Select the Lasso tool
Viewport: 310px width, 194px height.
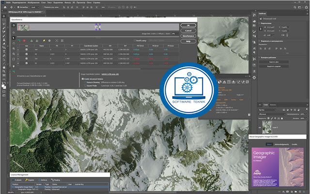pos(4,24)
